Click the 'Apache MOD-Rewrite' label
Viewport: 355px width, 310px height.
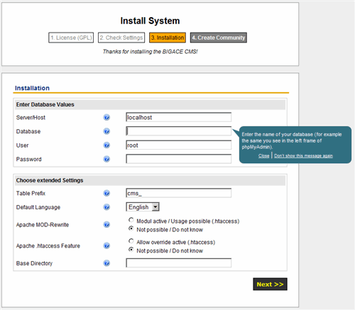tap(43, 225)
